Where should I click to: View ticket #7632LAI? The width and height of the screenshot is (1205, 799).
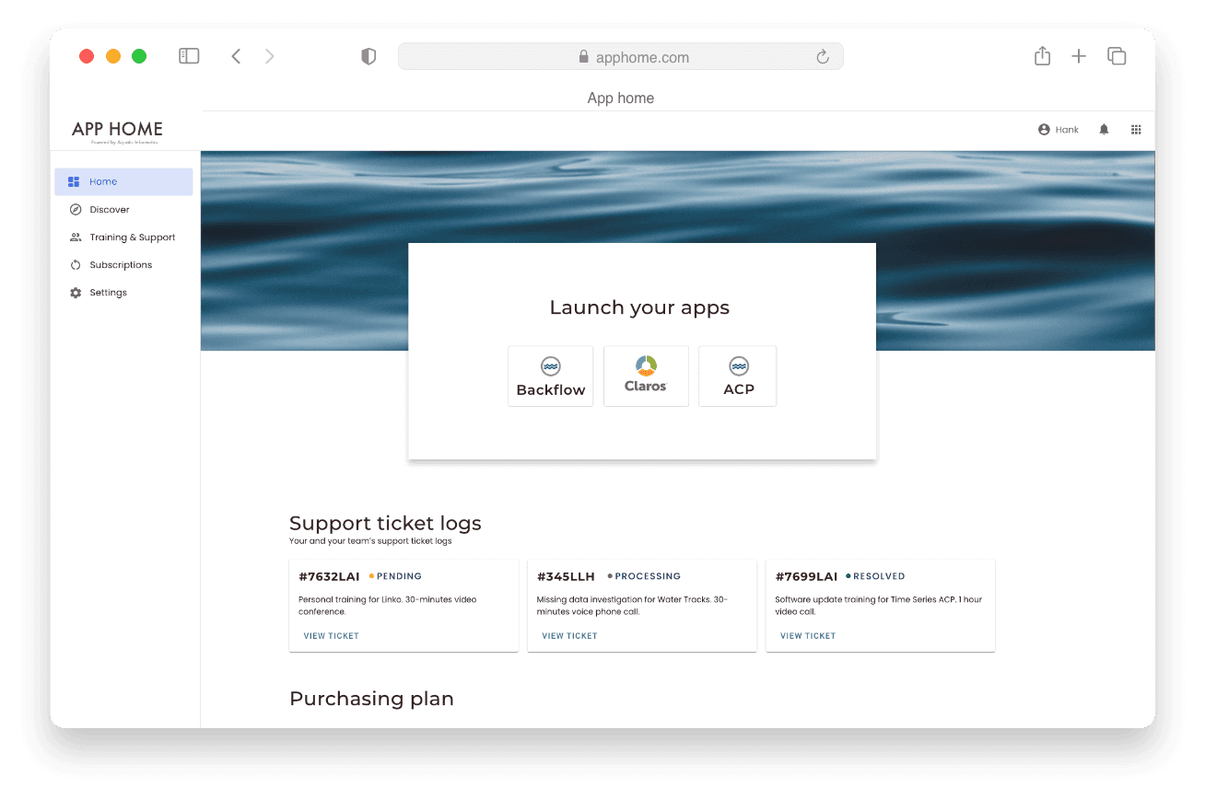tap(332, 636)
